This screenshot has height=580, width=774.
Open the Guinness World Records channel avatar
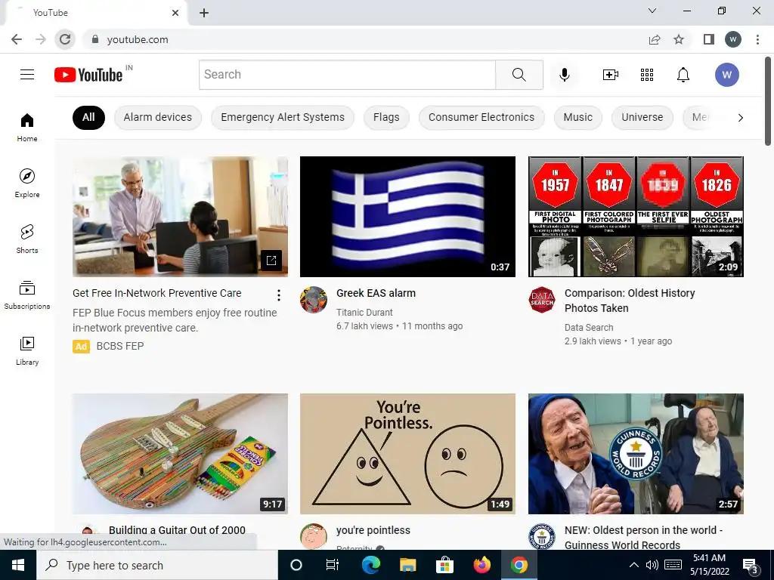[541, 537]
